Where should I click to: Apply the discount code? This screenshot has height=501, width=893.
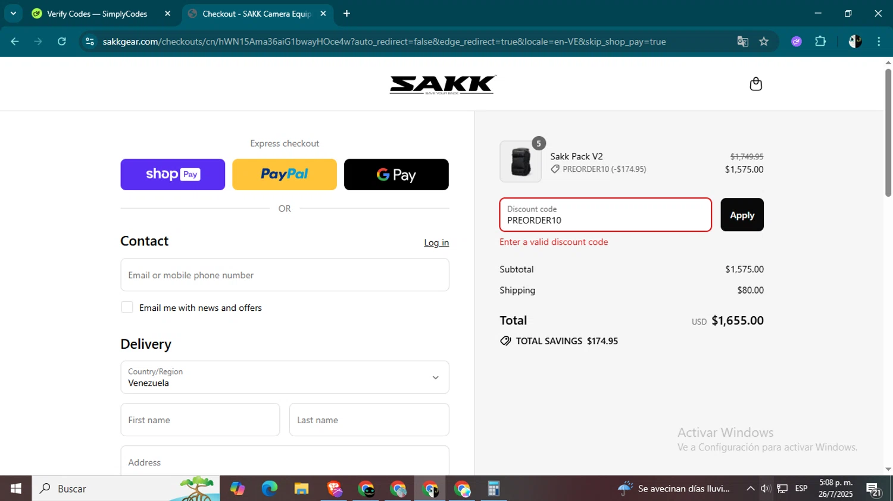pyautogui.click(x=742, y=215)
